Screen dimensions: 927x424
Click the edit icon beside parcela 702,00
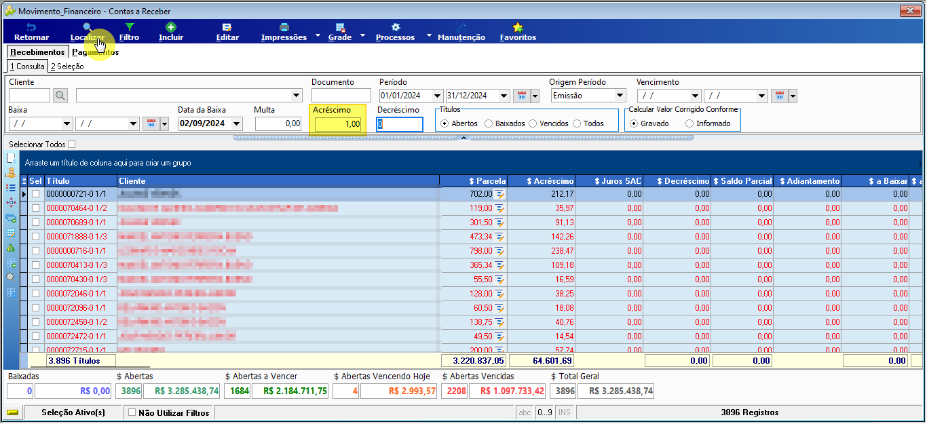pyautogui.click(x=500, y=194)
